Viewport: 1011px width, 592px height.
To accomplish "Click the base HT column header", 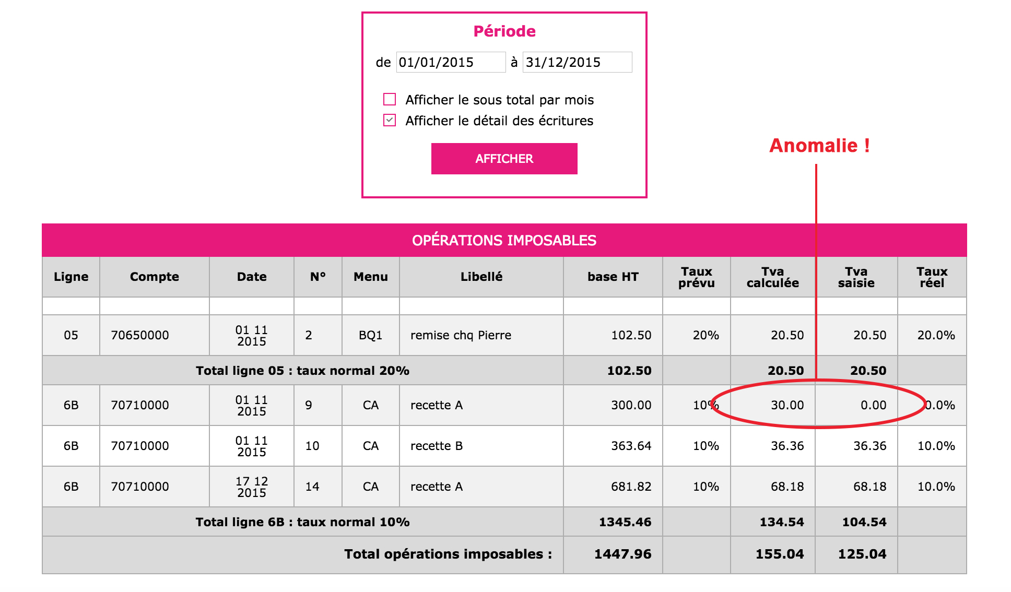I will [613, 277].
